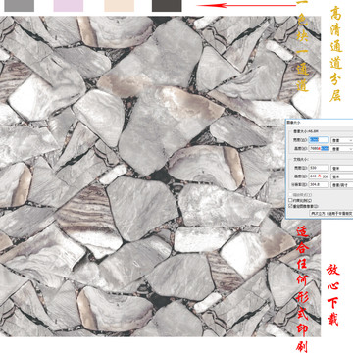353x353 pixels.
Task: Toggle the grayed-out scale styles checkbox
Action: [x=290, y=194]
